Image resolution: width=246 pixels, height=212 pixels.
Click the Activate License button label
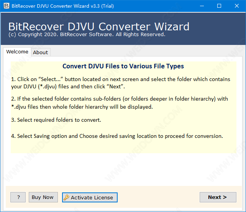[92, 197]
